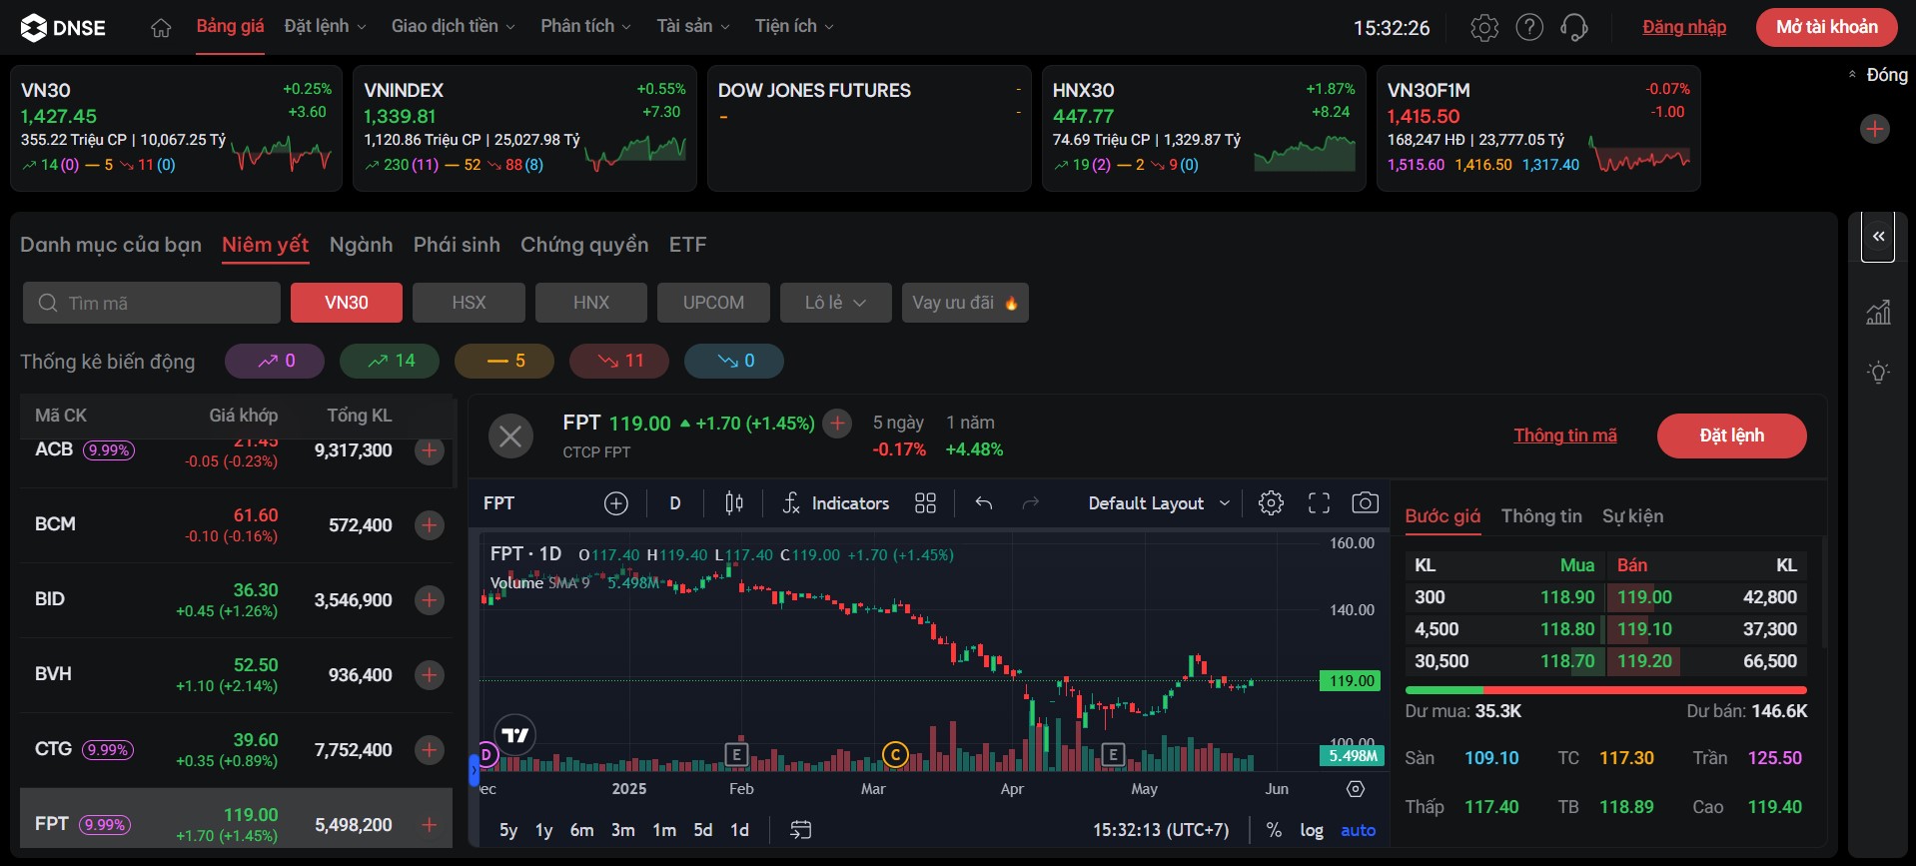
Task: Expand the Giao dịch tiền menu
Action: (x=454, y=27)
